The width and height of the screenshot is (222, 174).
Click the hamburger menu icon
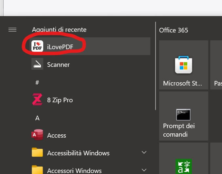pos(12,30)
